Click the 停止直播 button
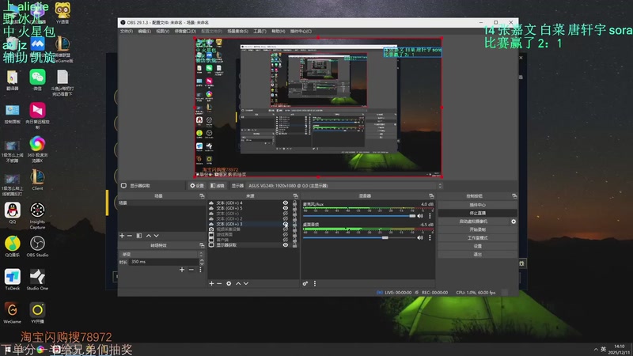633x356 pixels. (478, 213)
